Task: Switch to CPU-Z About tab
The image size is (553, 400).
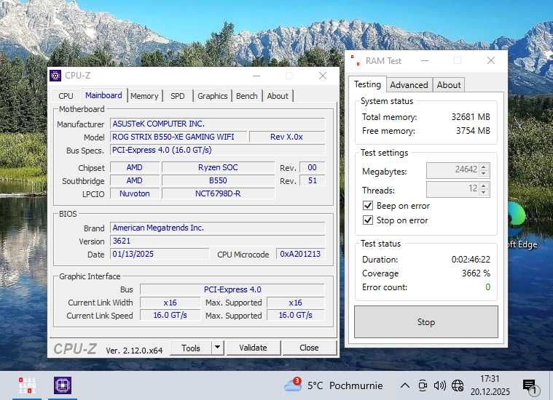Action: [278, 96]
